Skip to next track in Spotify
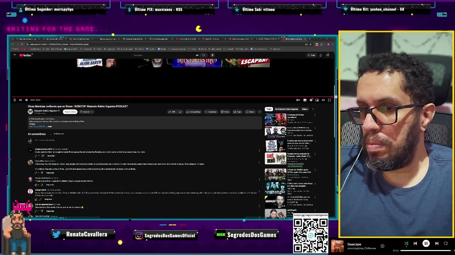 click(437, 244)
